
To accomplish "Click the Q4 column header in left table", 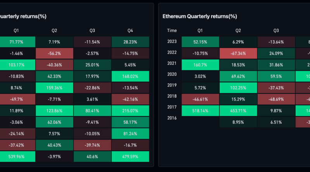I will pyautogui.click(x=130, y=30).
